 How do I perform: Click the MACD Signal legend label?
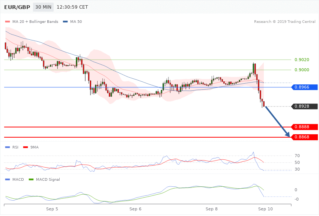point(48,179)
